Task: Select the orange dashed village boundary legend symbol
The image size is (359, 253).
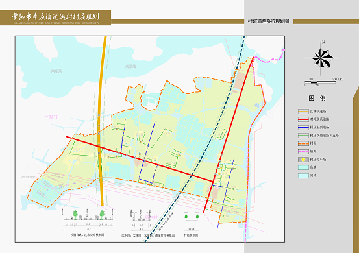Action: pyautogui.click(x=303, y=143)
